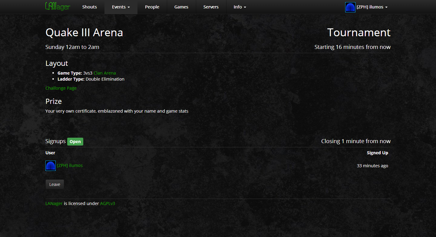Click 'Closing 1 minute from now' text
Image resolution: width=436 pixels, height=237 pixels.
click(x=356, y=141)
